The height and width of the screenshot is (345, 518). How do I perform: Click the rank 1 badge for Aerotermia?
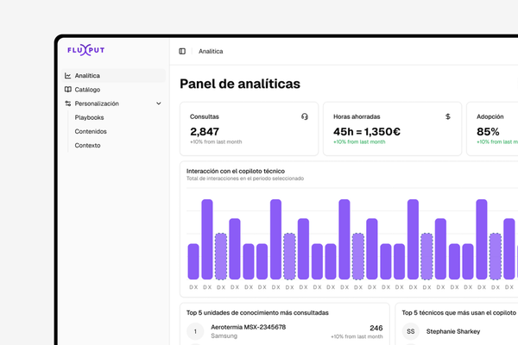click(195, 331)
